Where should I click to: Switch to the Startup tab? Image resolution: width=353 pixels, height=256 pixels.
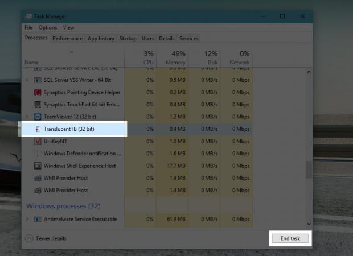128,39
